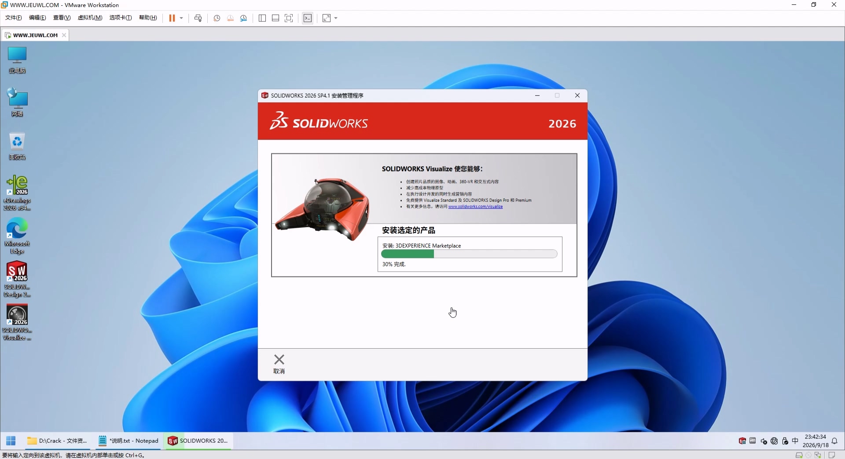Open the www.solidworks.com/visualize link
Screen dimensions: 845x459
tap(475, 206)
